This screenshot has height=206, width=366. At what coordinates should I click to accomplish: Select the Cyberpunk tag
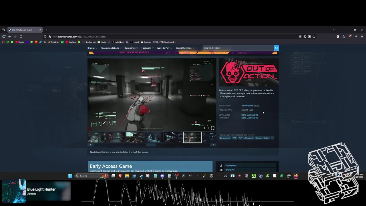[x=248, y=138]
